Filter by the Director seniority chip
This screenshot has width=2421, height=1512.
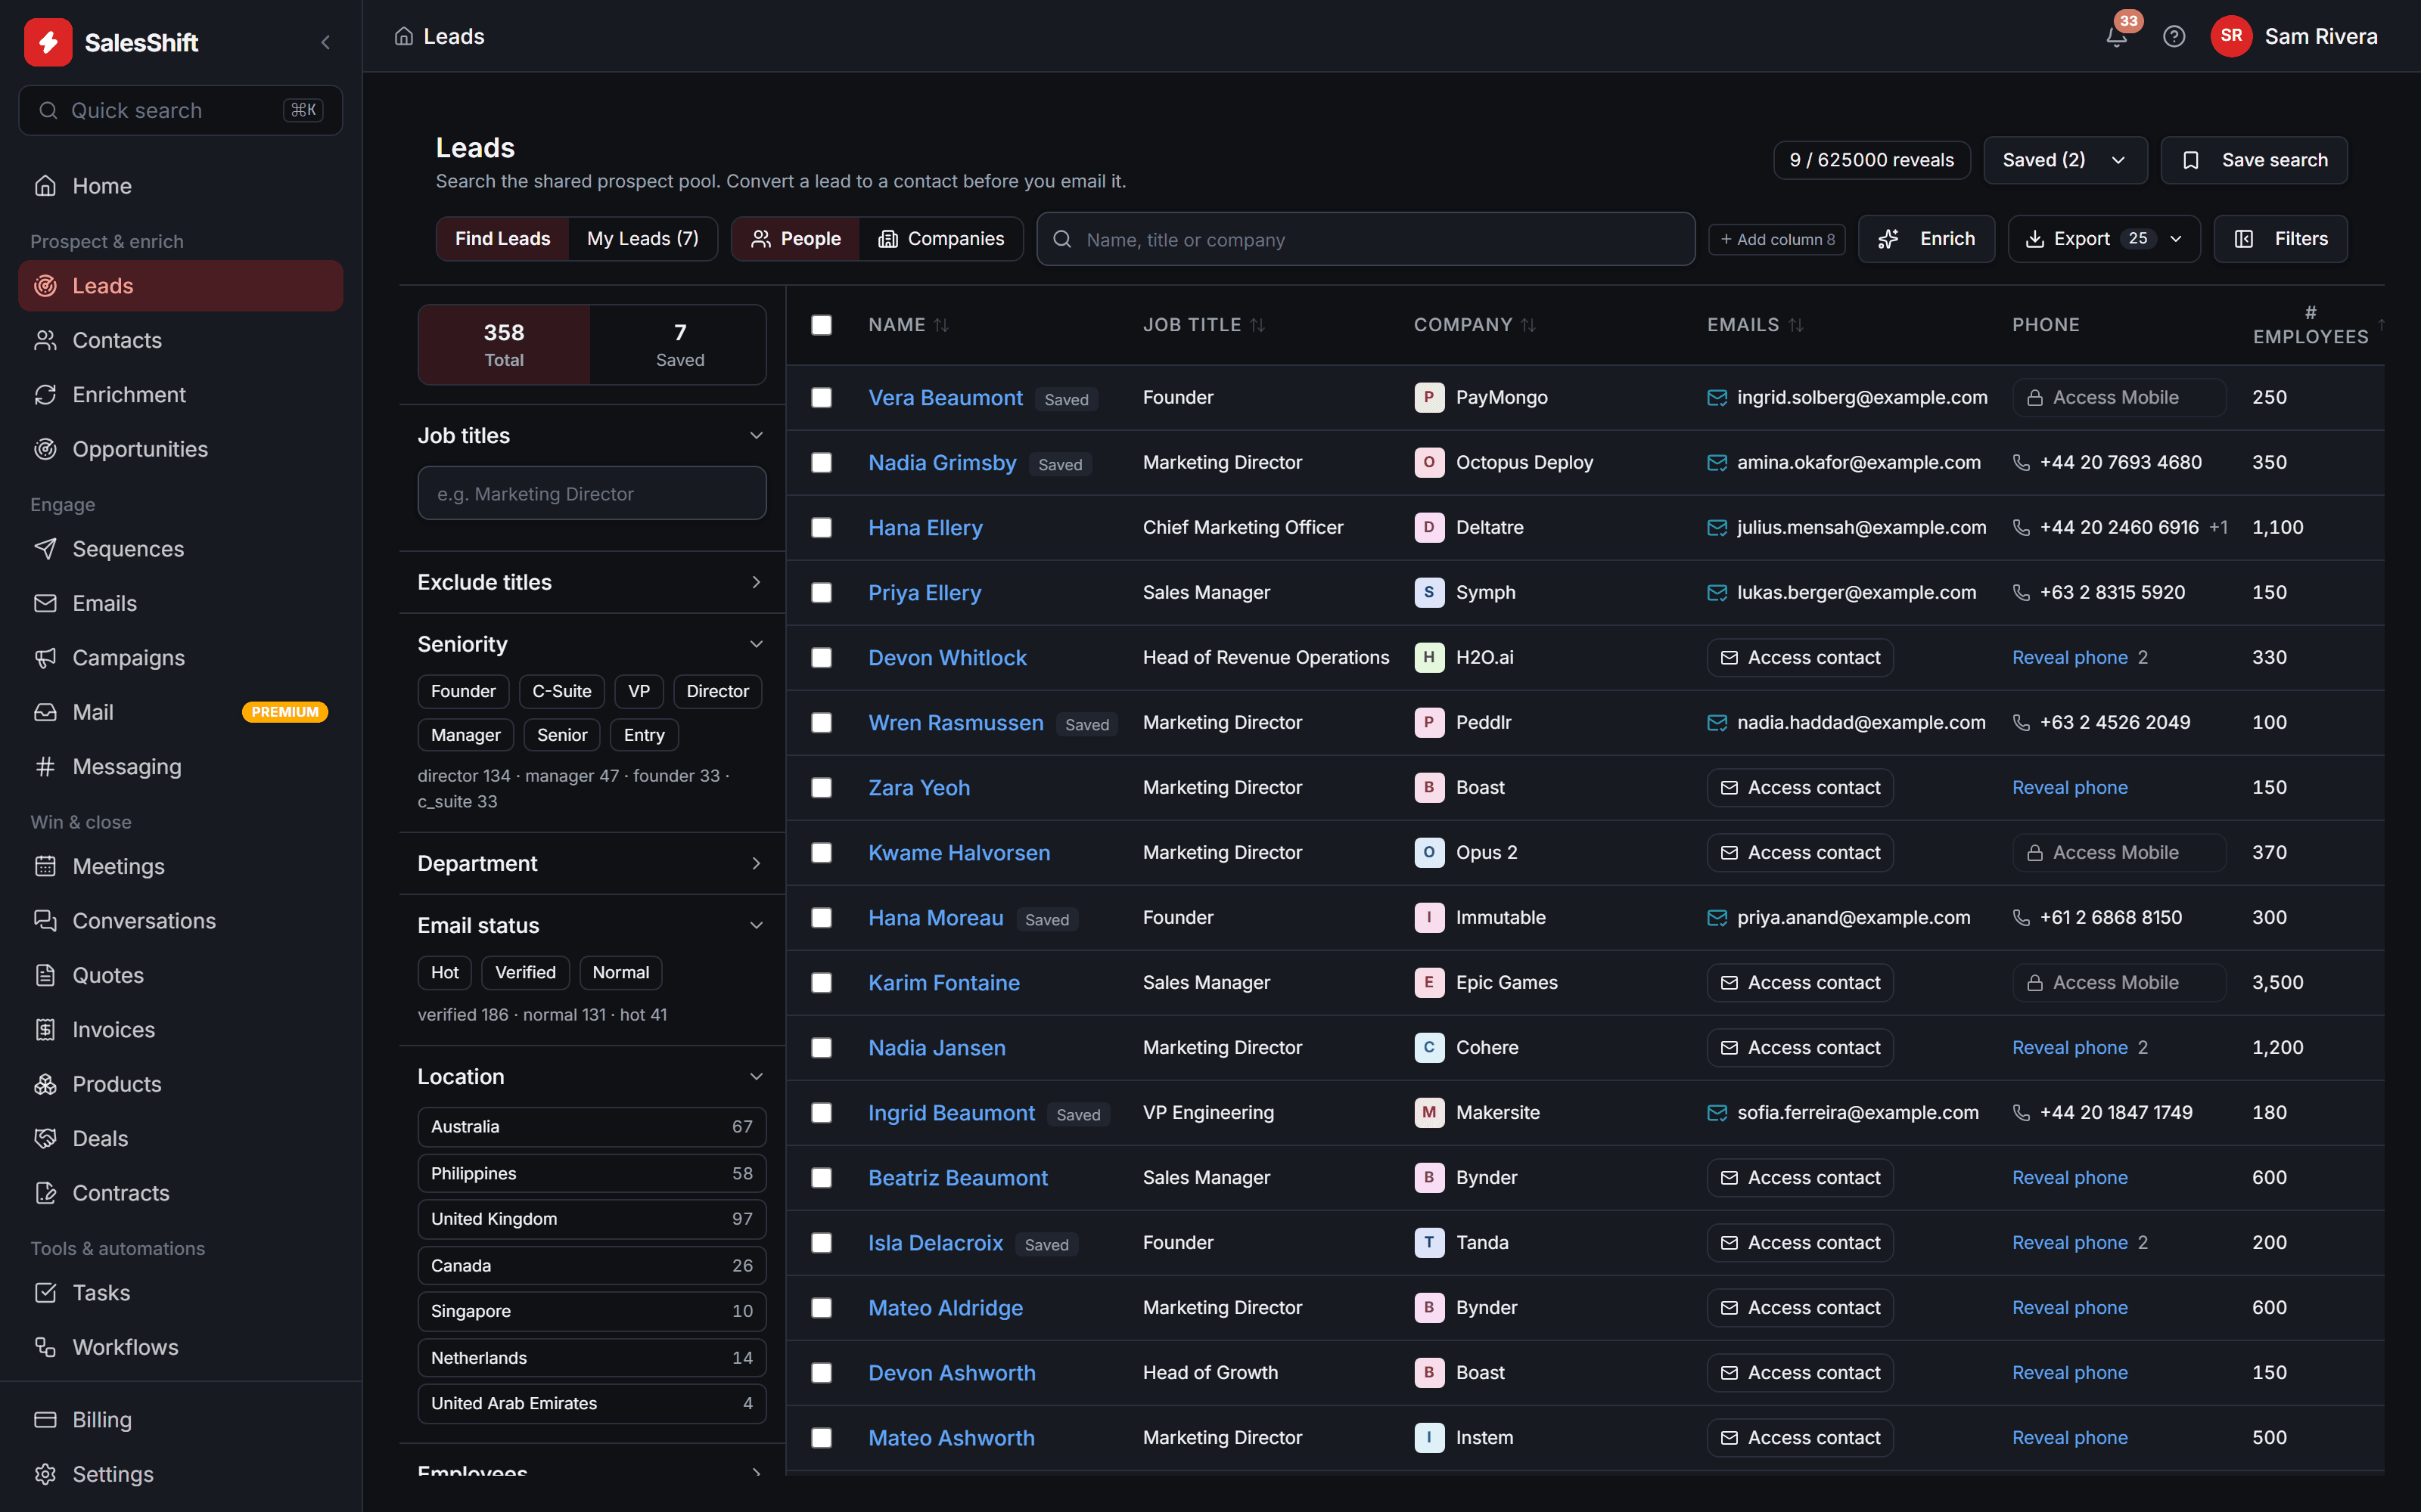(717, 691)
